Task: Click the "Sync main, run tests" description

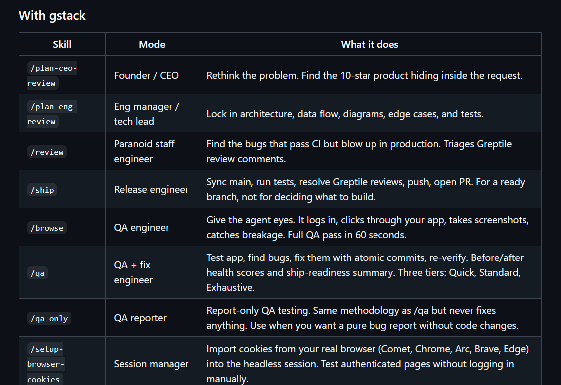Action: pyautogui.click(x=366, y=189)
